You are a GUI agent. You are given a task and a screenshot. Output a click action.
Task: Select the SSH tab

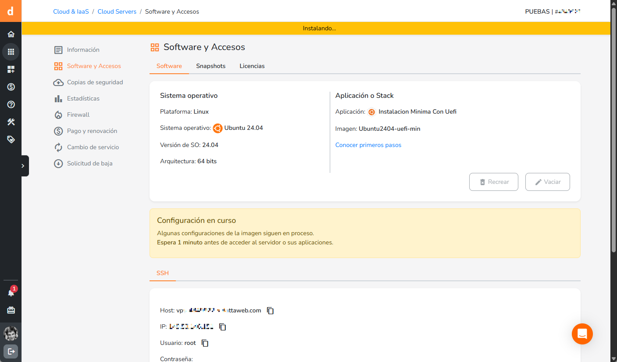tap(163, 273)
